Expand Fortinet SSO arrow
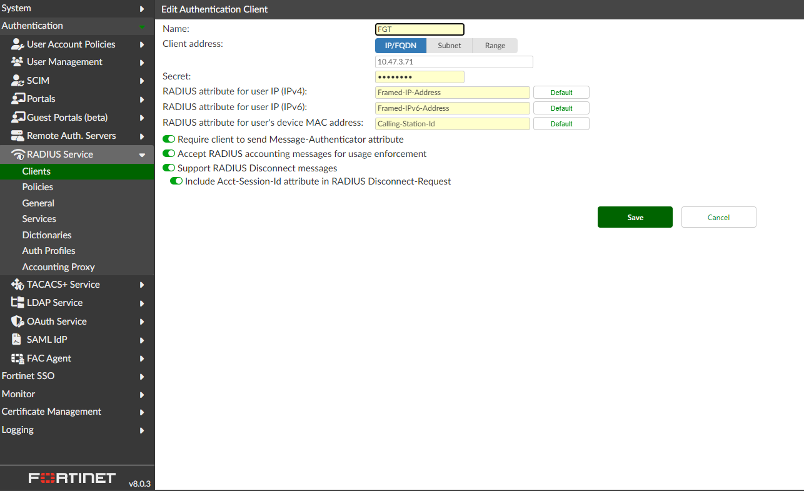Image resolution: width=804 pixels, height=491 pixels. coord(143,377)
